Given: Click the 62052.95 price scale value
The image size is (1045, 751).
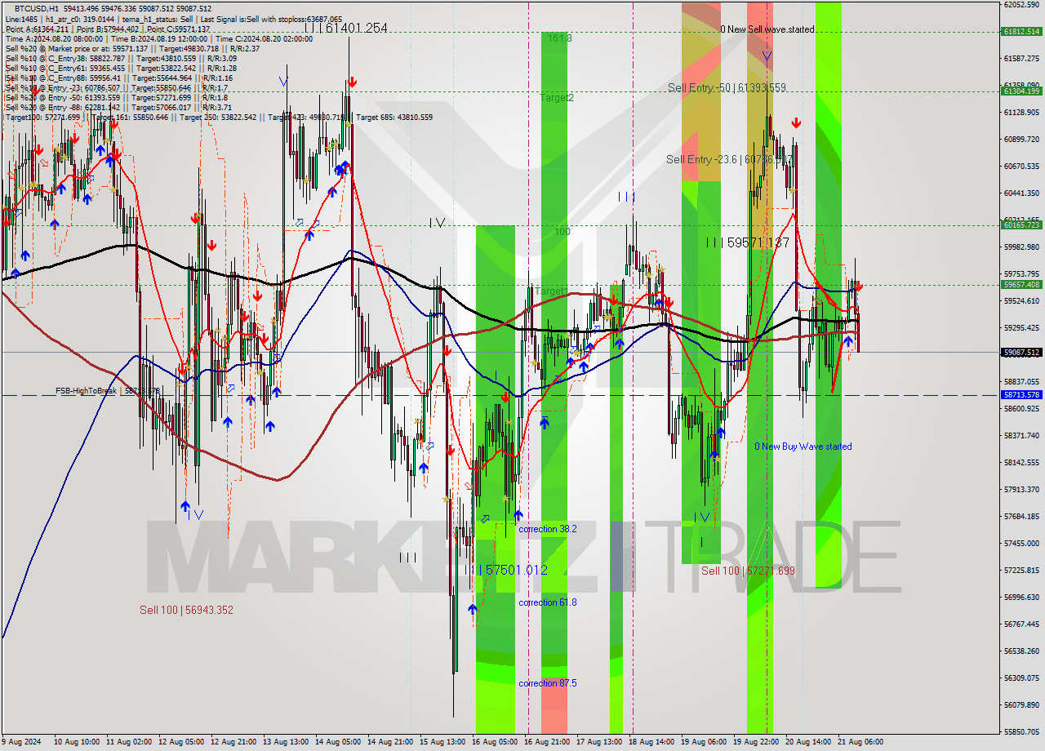Looking at the screenshot, I should pos(1021,4).
